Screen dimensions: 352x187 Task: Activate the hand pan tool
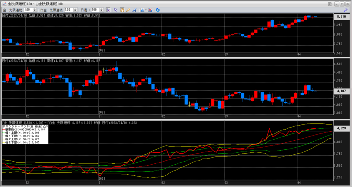(x=122, y=10)
